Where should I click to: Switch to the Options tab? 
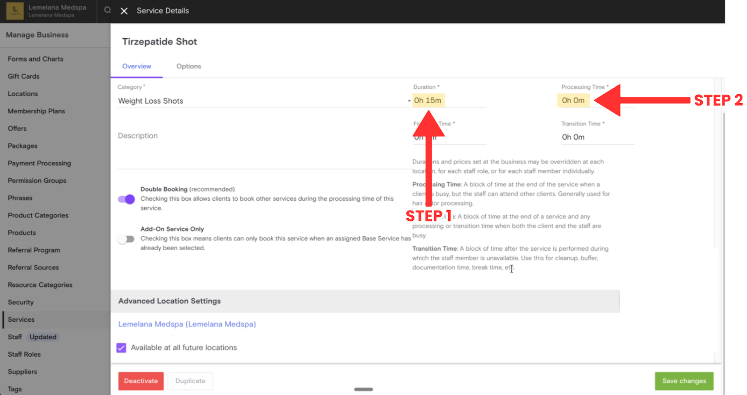point(189,66)
